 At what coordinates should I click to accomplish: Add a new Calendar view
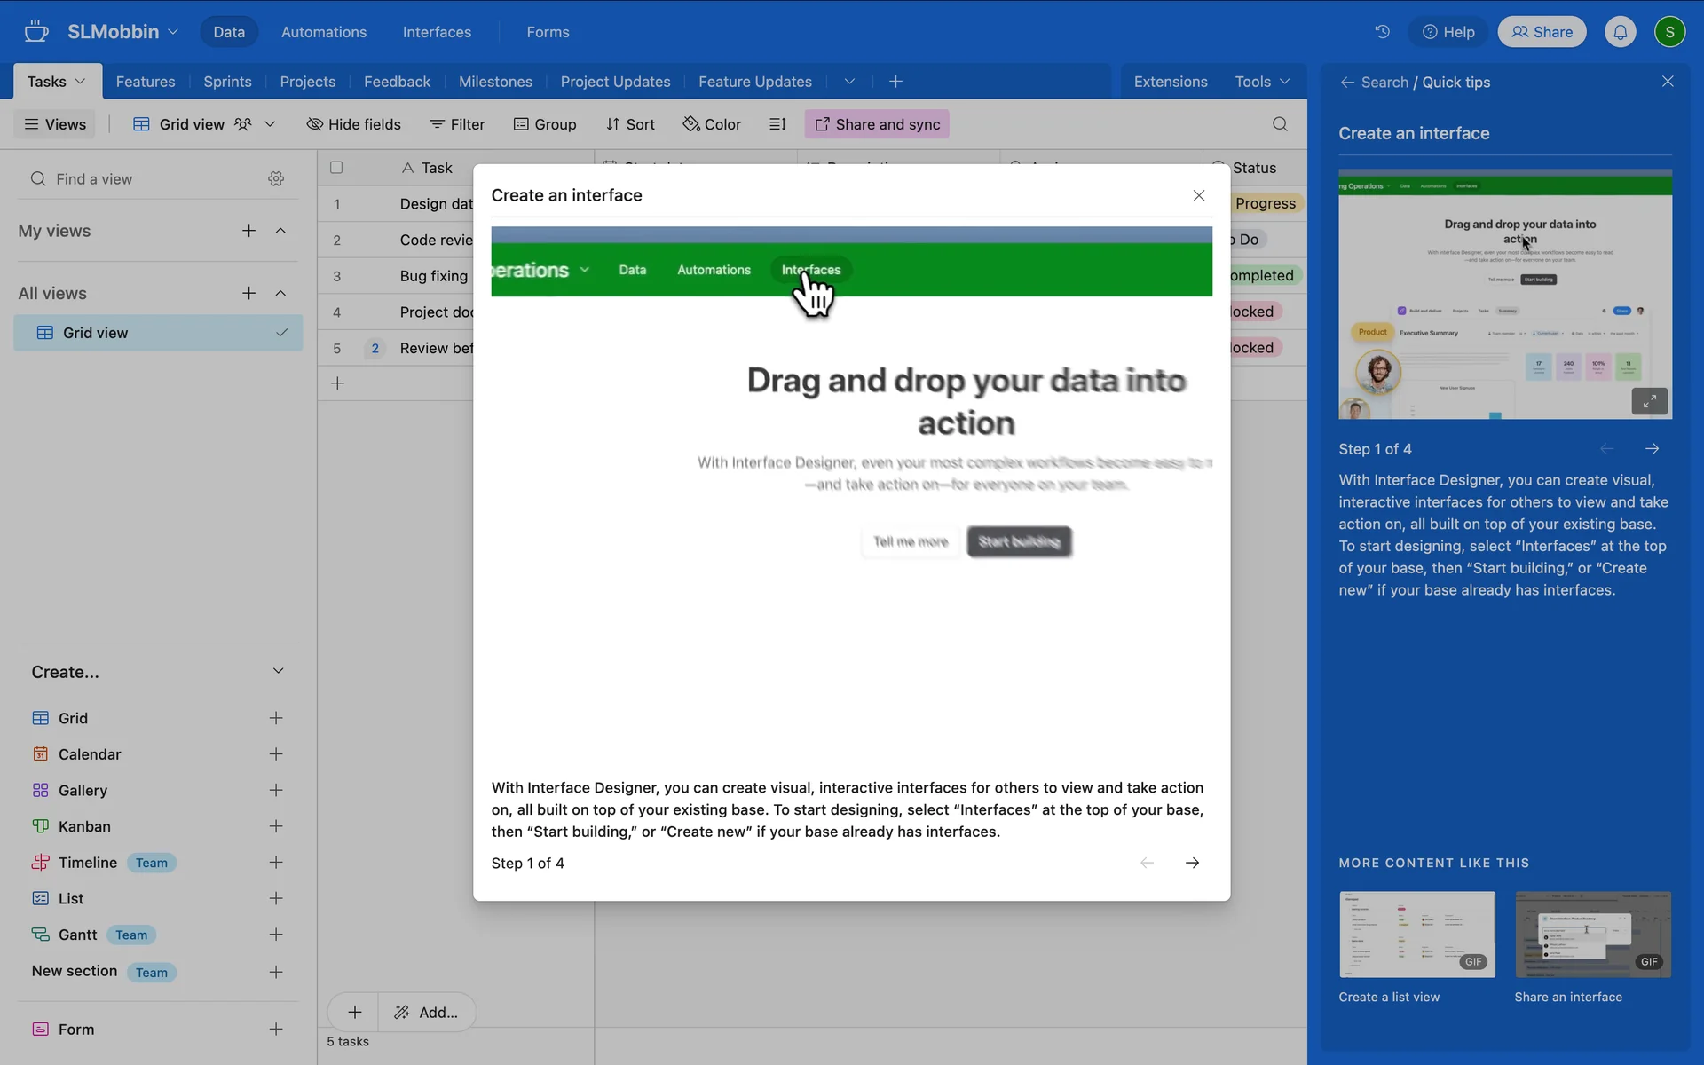(x=276, y=754)
